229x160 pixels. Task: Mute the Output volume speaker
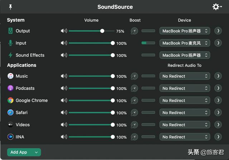click(64, 31)
